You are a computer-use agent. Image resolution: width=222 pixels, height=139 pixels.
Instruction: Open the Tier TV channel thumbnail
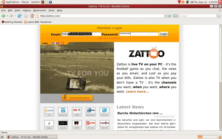(105, 125)
